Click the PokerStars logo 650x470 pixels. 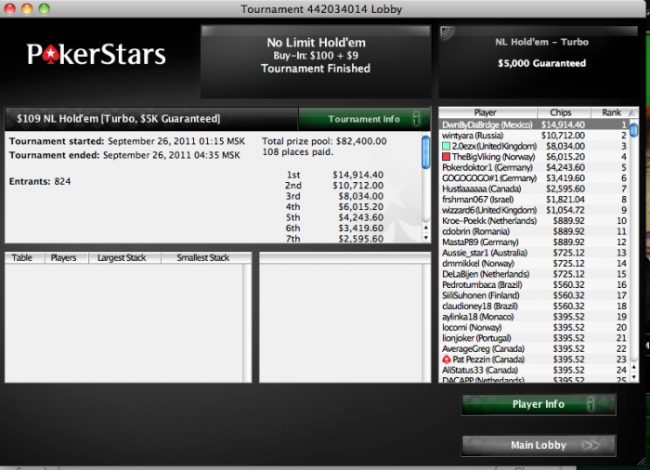click(x=97, y=55)
